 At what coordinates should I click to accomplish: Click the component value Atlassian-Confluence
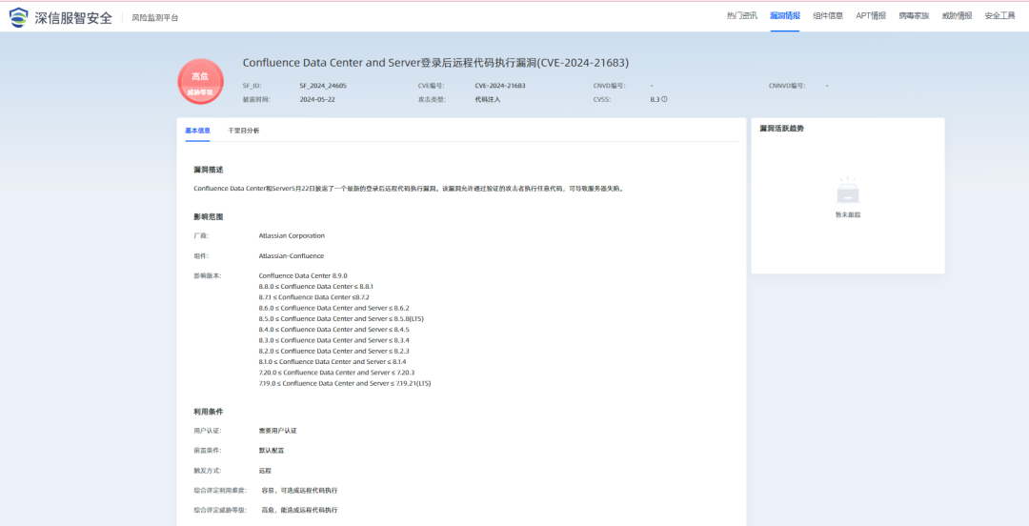[292, 256]
